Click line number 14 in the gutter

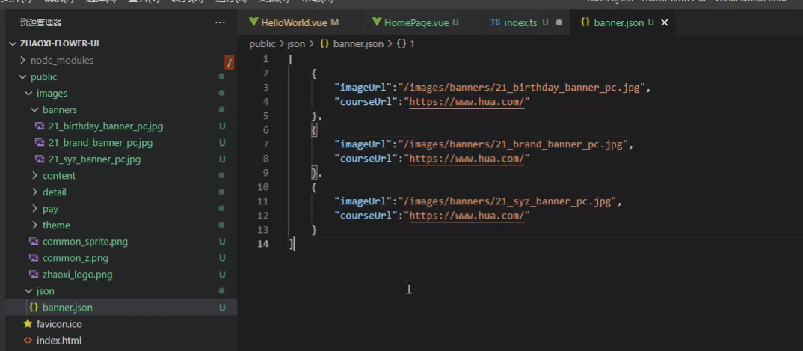point(262,244)
